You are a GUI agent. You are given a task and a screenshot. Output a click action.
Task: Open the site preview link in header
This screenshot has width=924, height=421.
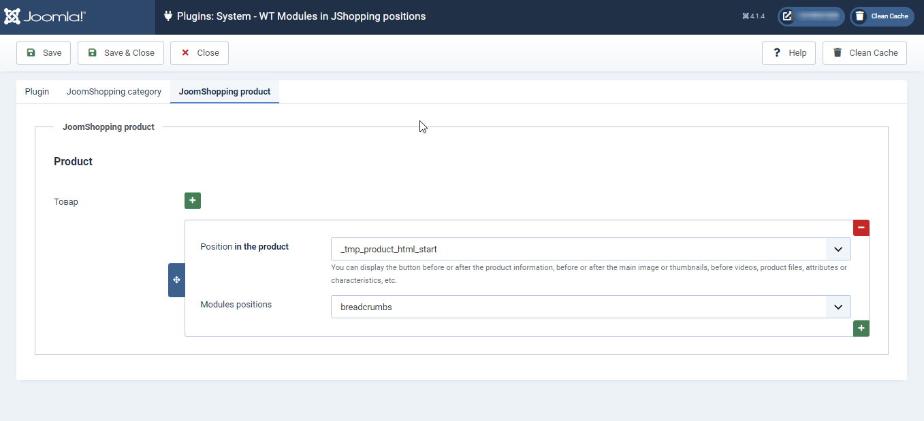coord(810,16)
